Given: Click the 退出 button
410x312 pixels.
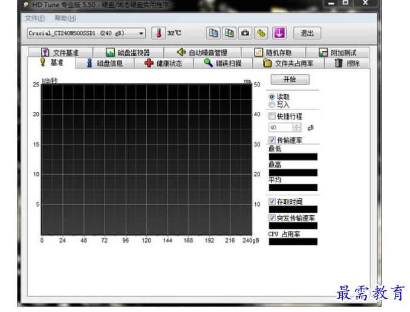Looking at the screenshot, I should pos(307,33).
